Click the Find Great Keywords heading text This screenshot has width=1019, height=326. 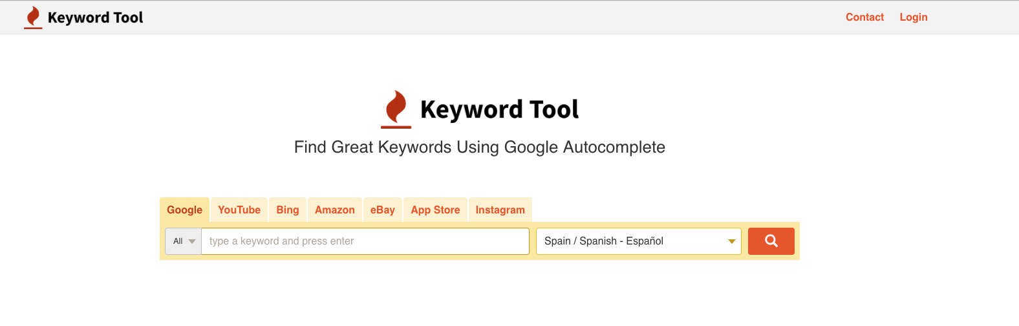tap(480, 147)
